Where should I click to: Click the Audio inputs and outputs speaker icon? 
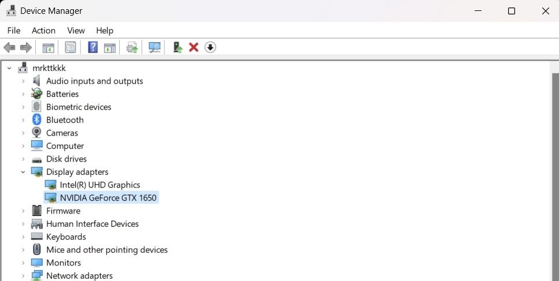click(x=36, y=81)
